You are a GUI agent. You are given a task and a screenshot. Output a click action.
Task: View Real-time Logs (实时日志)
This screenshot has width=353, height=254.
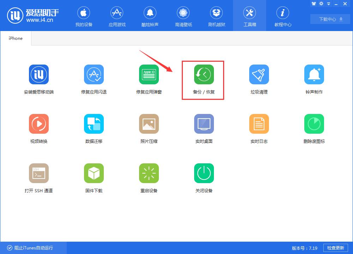click(259, 128)
